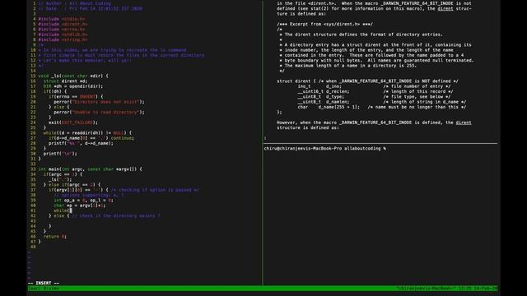Click 'if(argc == 1) {' on line 34
Viewport: 527px width, 296px height.
pyautogui.click(x=63, y=174)
